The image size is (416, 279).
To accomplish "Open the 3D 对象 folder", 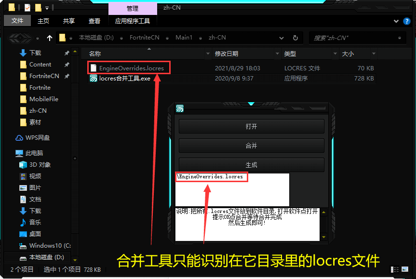I will click(x=40, y=165).
